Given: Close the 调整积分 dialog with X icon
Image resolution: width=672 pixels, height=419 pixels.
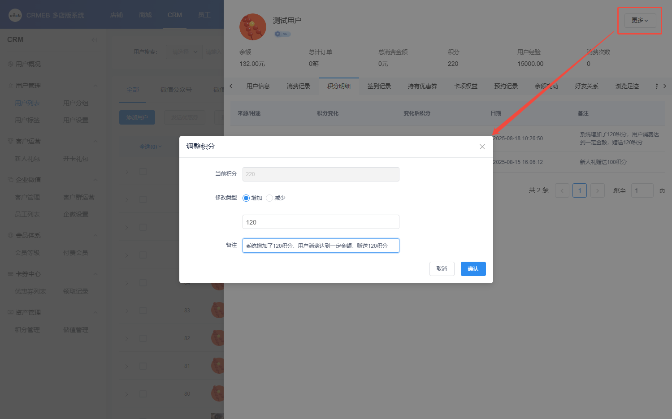Looking at the screenshot, I should tap(482, 147).
